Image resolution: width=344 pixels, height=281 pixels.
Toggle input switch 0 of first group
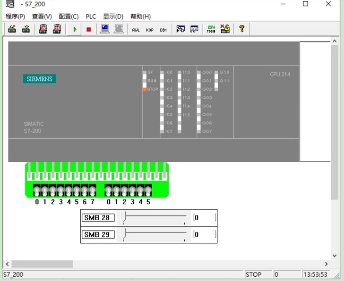click(x=37, y=190)
